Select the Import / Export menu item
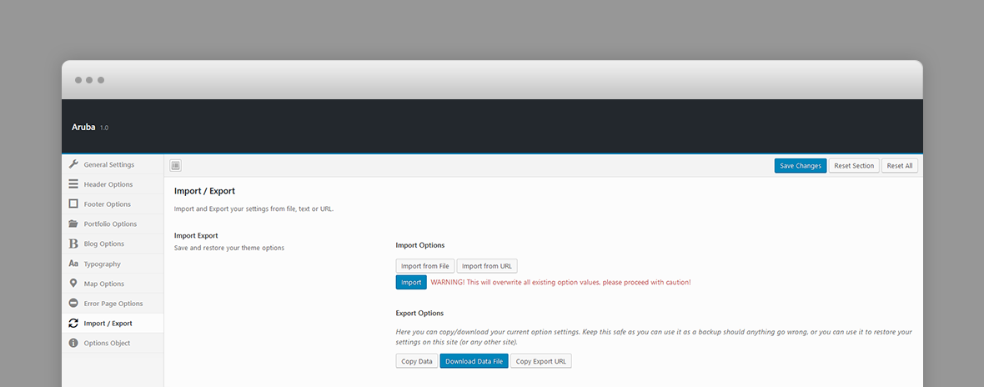The image size is (984, 387). (113, 323)
